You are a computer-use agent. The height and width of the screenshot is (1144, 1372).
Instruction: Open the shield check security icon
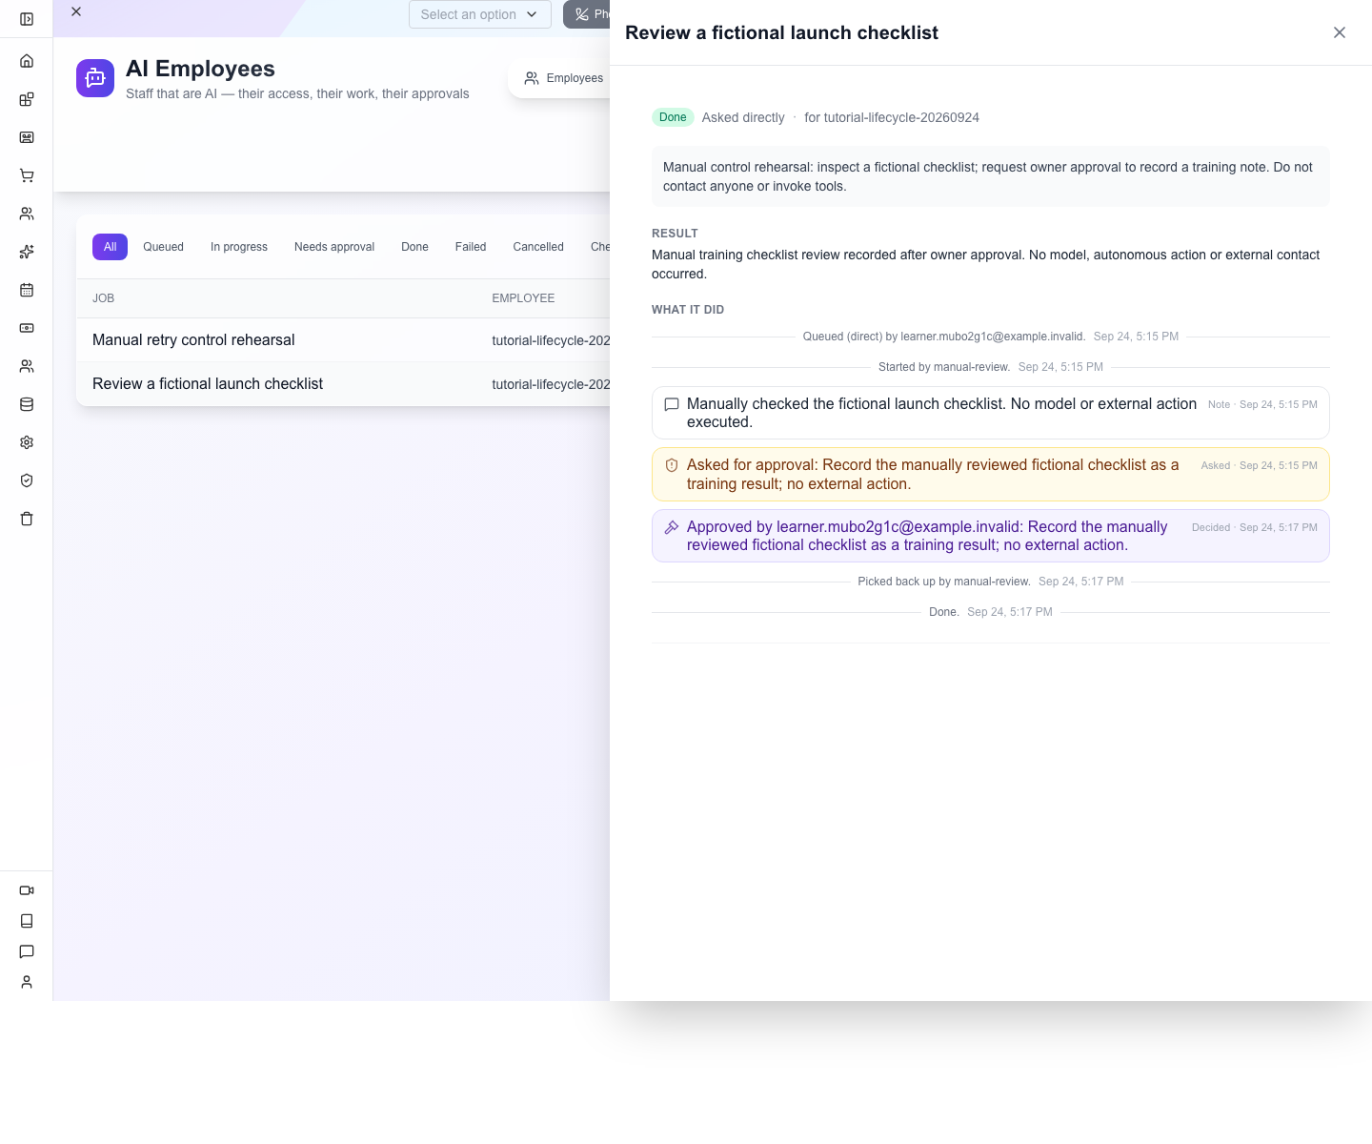(x=27, y=480)
